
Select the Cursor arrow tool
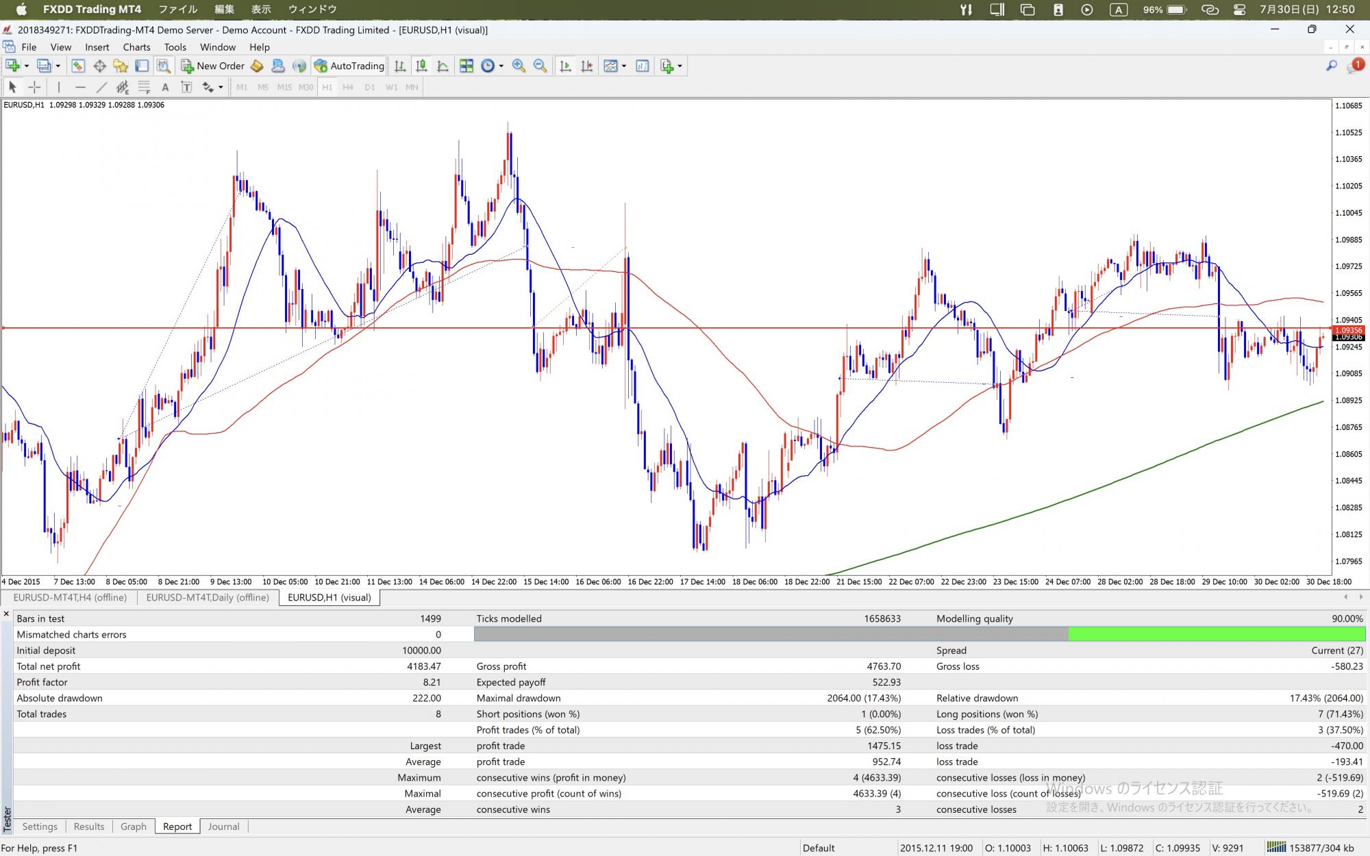pyautogui.click(x=12, y=87)
